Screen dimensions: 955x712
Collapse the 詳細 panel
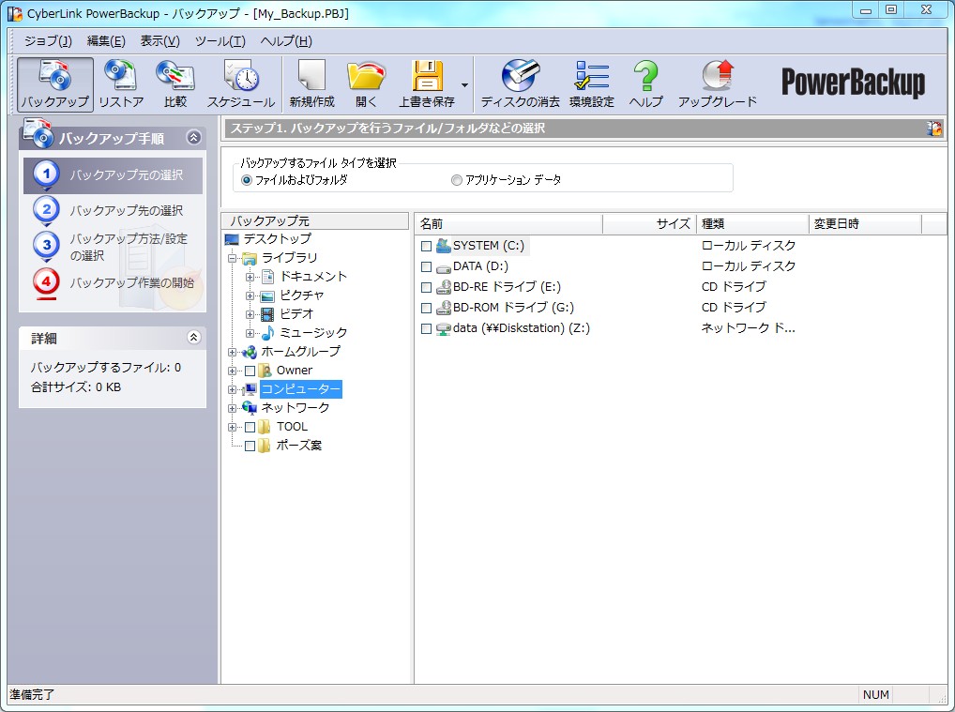point(193,337)
